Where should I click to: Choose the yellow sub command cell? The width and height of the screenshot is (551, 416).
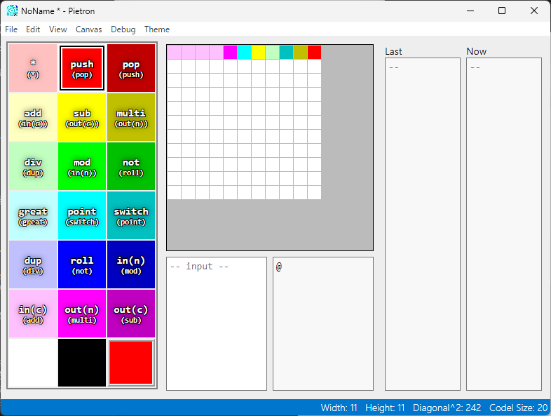82,117
